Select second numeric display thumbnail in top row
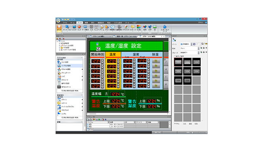The image size is (256, 148). click(x=187, y=62)
